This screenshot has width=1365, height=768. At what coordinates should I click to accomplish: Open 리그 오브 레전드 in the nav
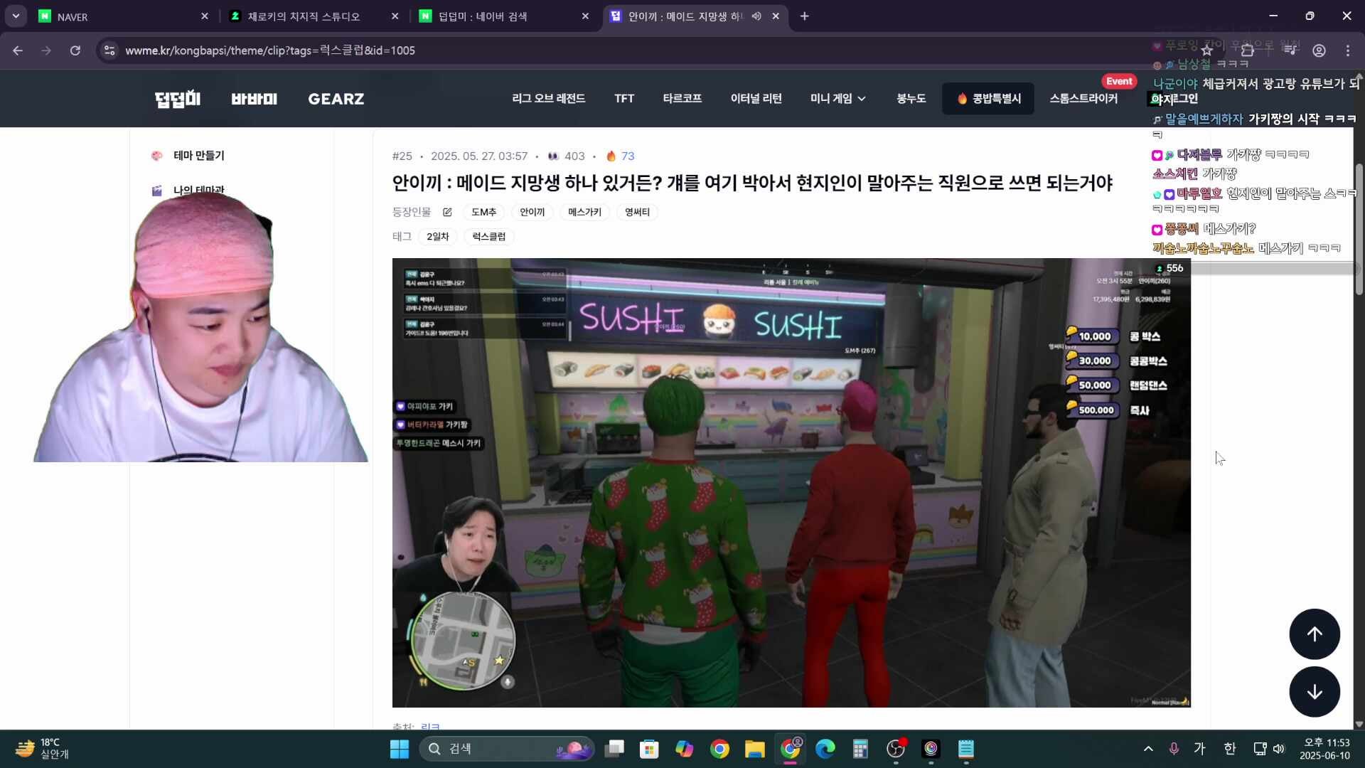(549, 99)
